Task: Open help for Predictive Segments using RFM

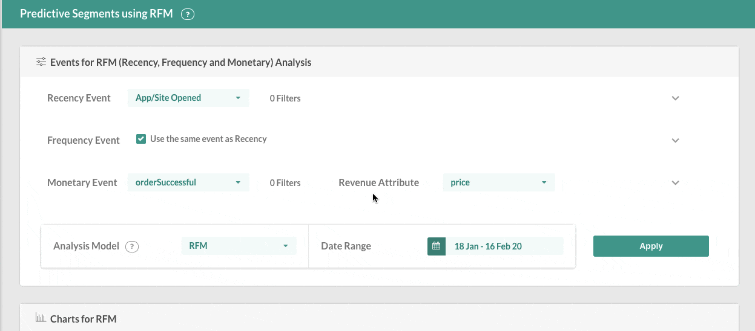Action: click(x=188, y=14)
